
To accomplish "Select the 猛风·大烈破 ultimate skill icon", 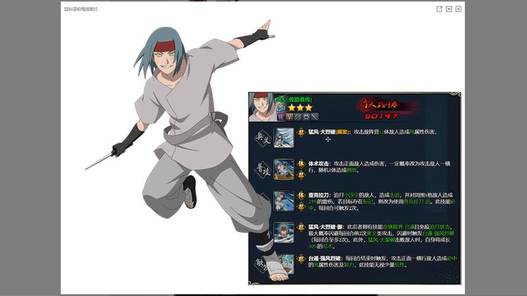I will point(284,137).
